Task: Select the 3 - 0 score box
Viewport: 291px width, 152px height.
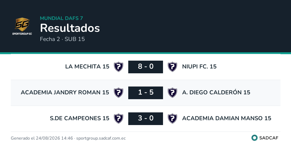Action: pyautogui.click(x=145, y=118)
